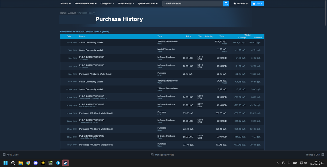
Task: Switch to Discord in the taskbar
Action: pyautogui.click(x=35, y=163)
